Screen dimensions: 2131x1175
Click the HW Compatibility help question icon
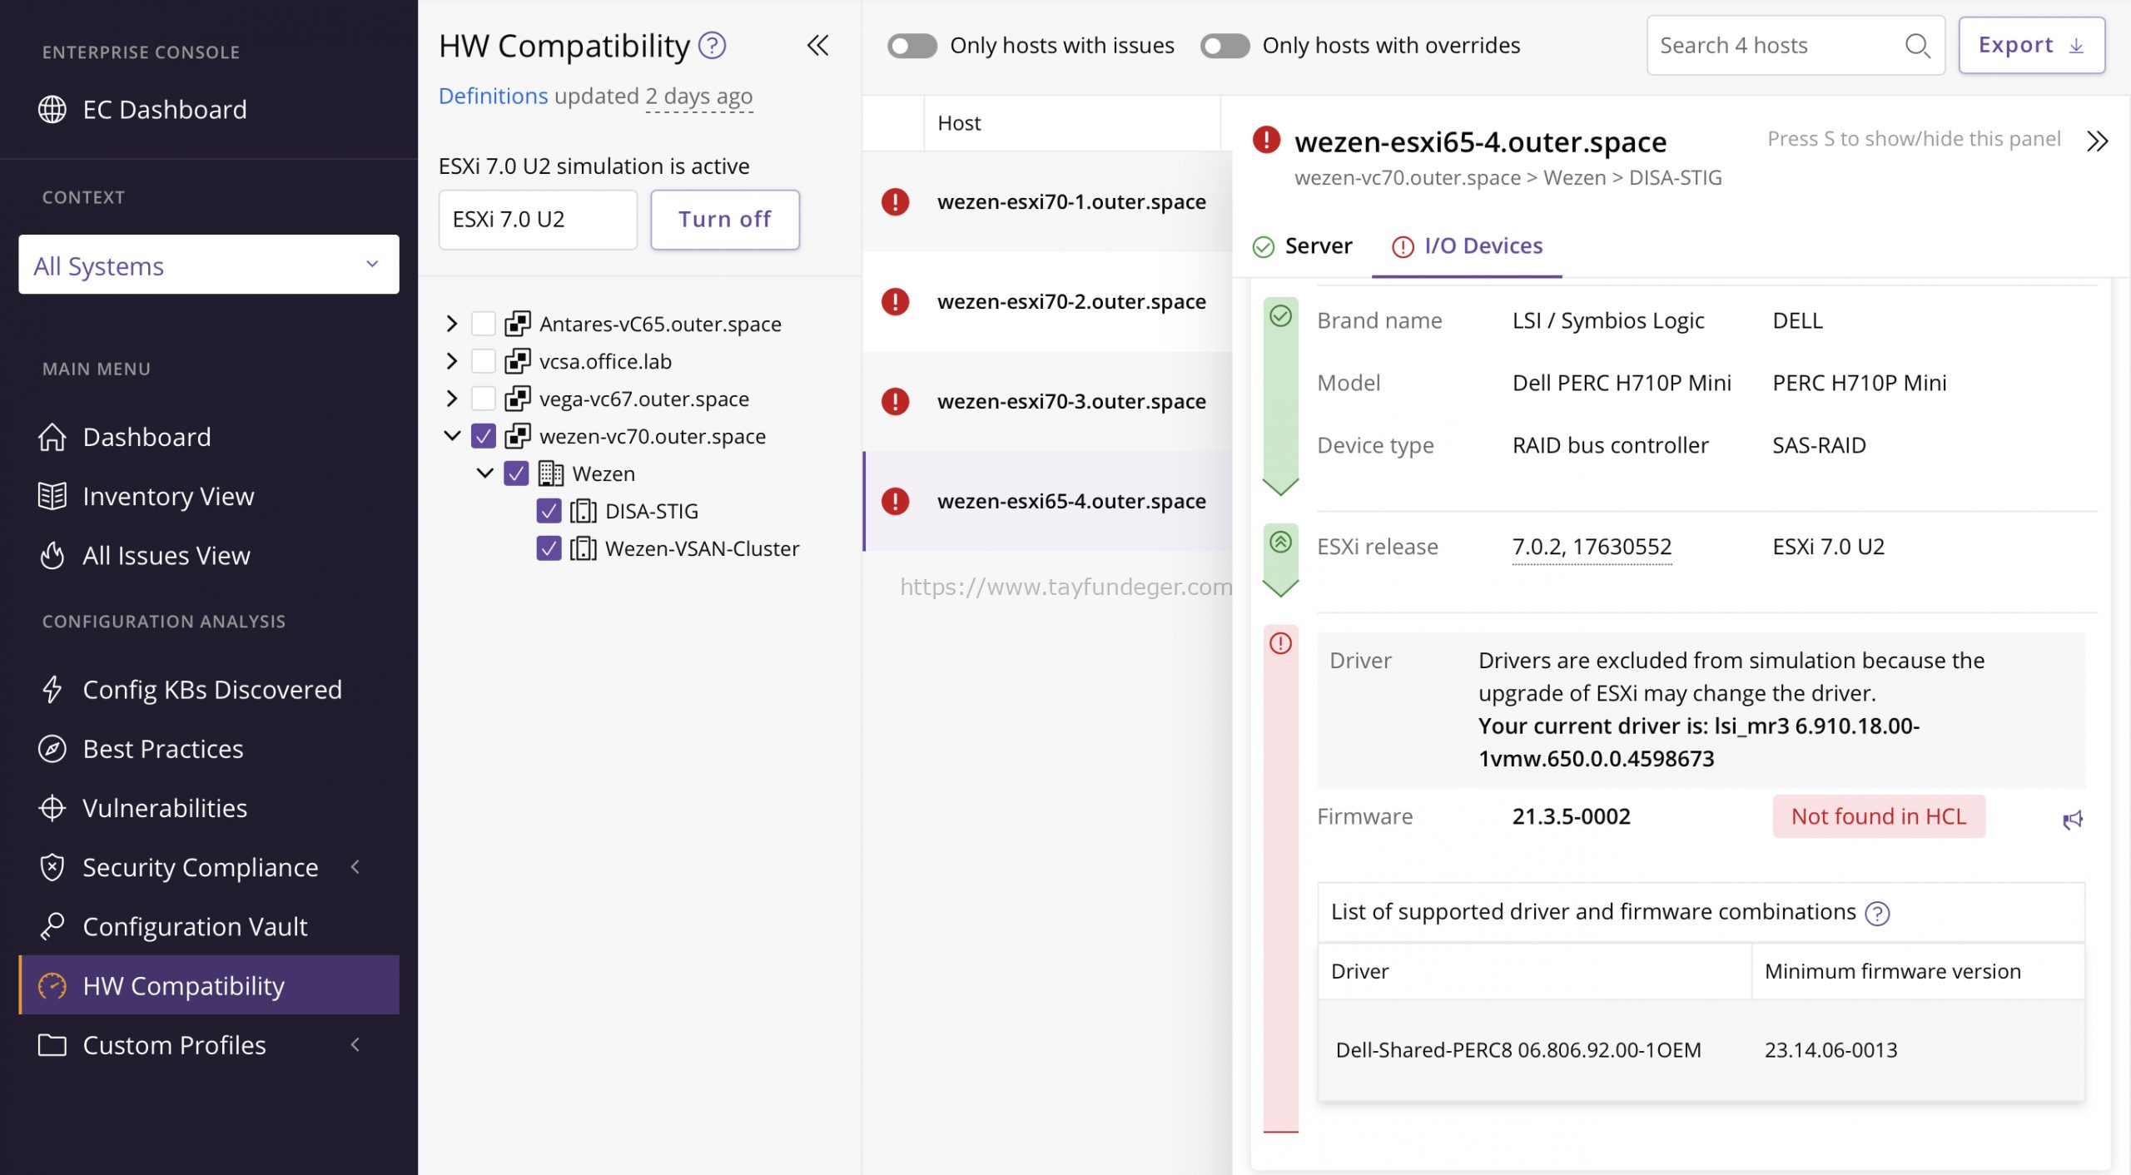click(x=712, y=46)
